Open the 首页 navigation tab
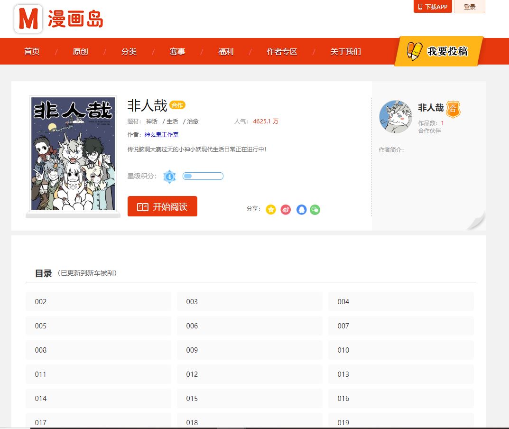The width and height of the screenshot is (509, 429). click(x=32, y=52)
